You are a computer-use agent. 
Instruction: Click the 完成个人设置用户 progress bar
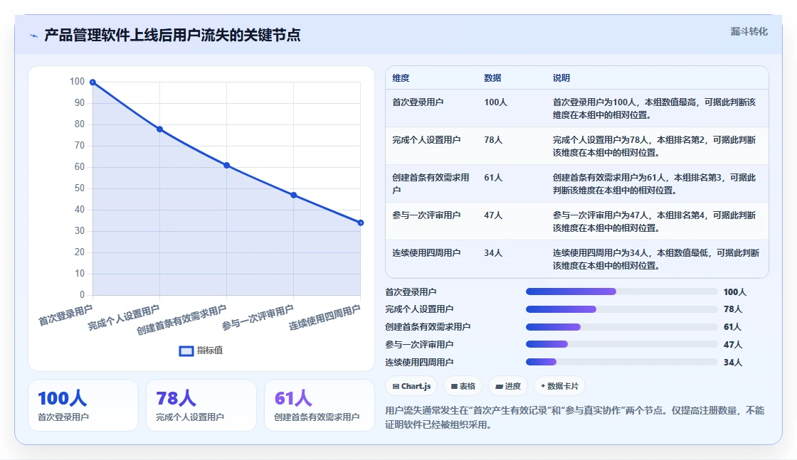(622, 309)
